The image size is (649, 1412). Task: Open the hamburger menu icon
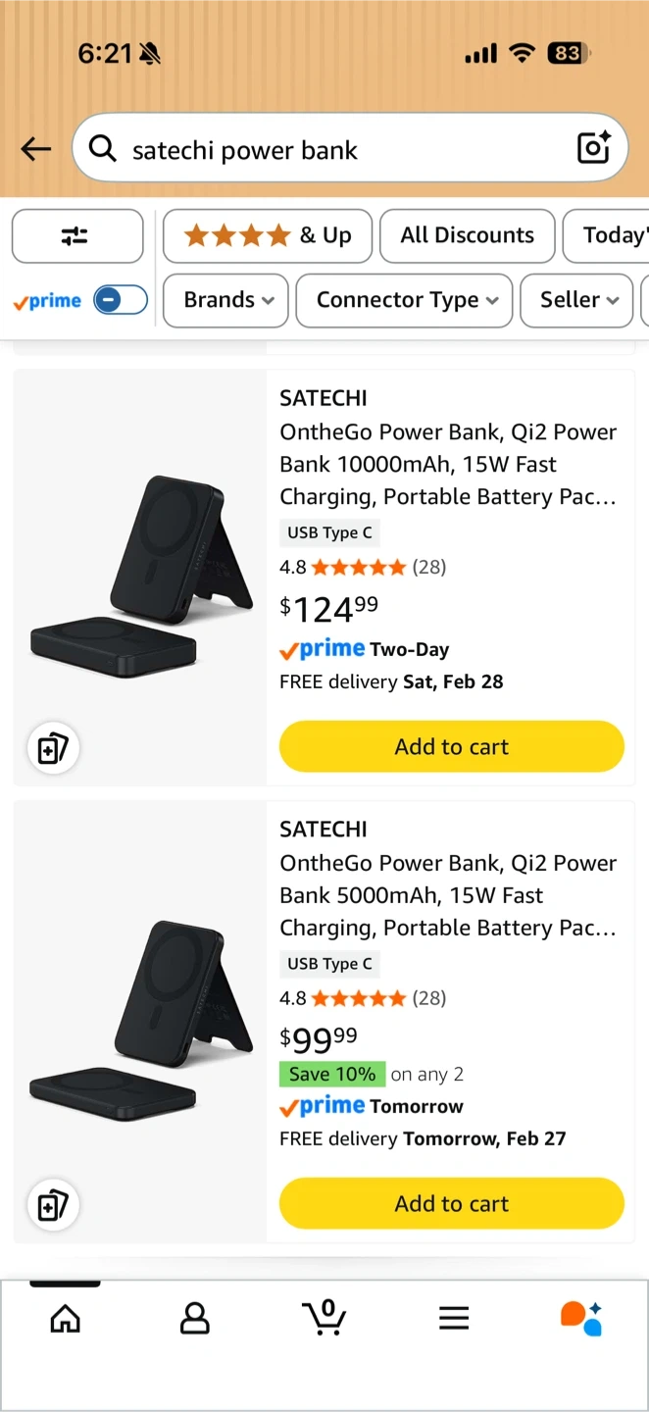click(454, 1318)
